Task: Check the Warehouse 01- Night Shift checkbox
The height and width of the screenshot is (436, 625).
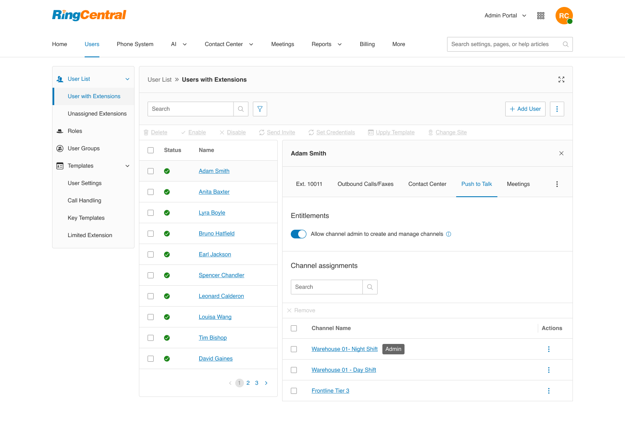Action: (294, 349)
